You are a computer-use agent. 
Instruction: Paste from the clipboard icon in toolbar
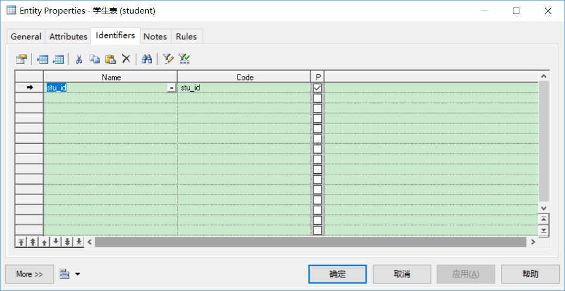pos(110,59)
